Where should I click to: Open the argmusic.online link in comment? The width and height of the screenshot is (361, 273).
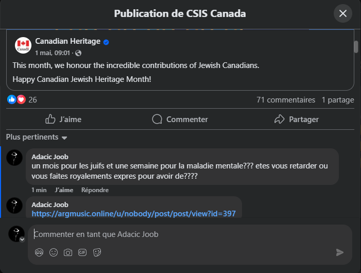[x=133, y=214]
